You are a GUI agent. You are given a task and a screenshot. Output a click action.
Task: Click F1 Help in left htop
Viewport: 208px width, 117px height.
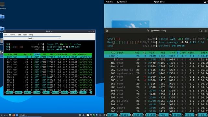pos(8,92)
